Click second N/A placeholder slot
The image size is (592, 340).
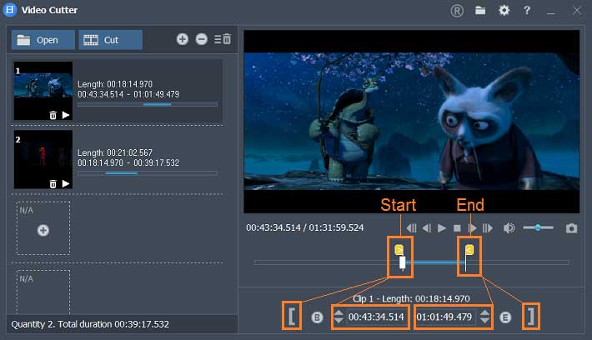pyautogui.click(x=43, y=292)
